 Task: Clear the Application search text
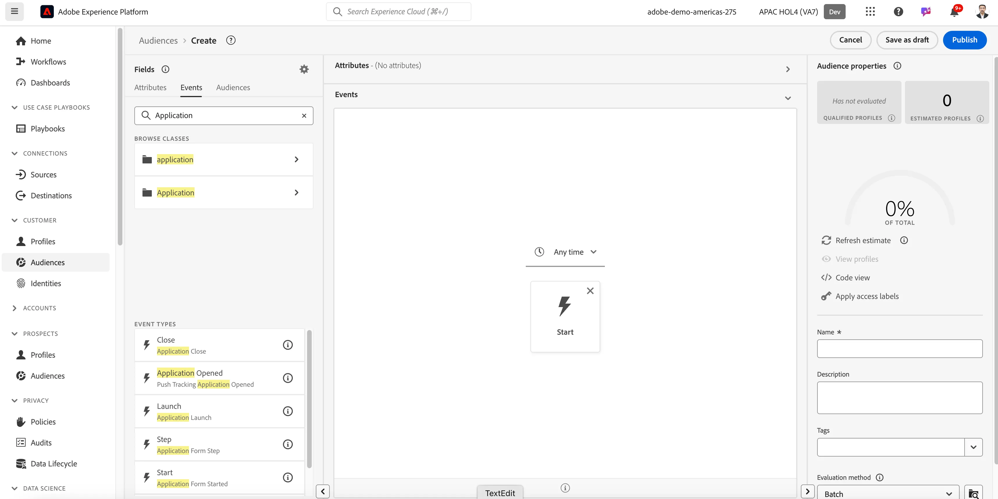point(304,115)
